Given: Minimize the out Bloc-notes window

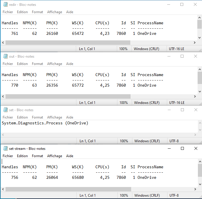Looking at the screenshot, I should pyautogui.click(x=169, y=56).
